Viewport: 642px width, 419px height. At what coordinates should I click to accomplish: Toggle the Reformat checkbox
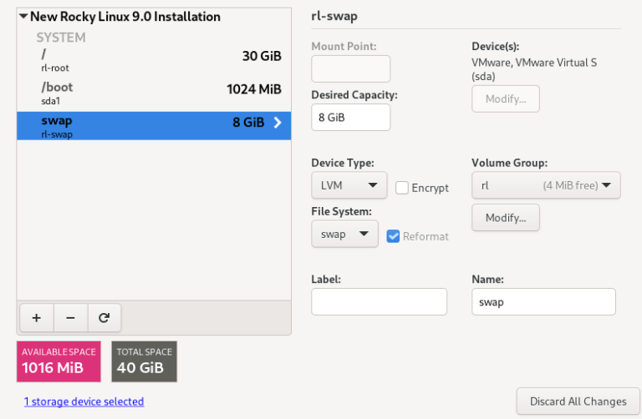pyautogui.click(x=394, y=236)
